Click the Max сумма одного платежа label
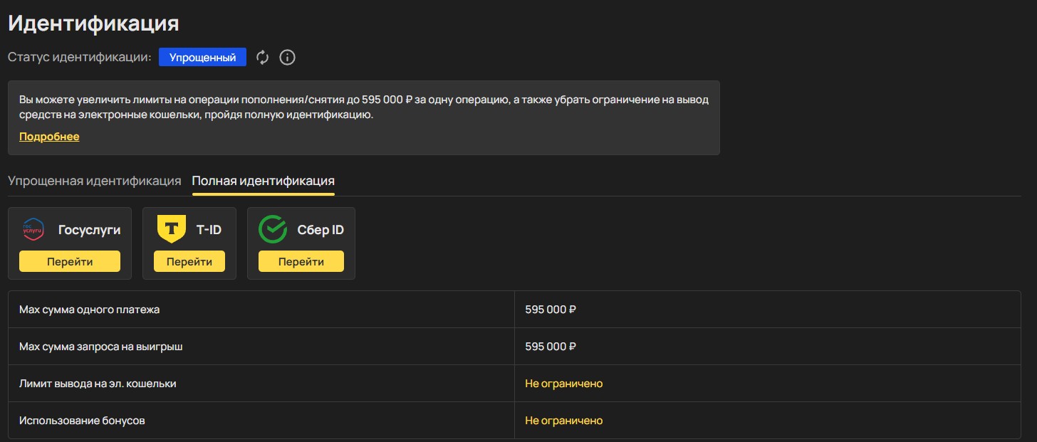The image size is (1037, 442). click(x=90, y=310)
